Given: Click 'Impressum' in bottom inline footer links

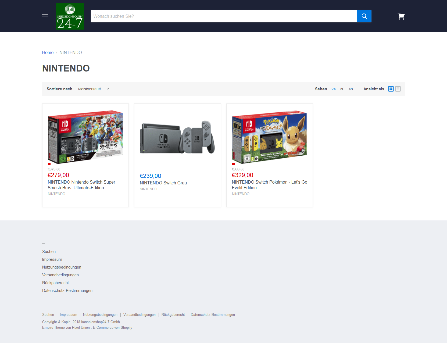Looking at the screenshot, I should pyautogui.click(x=69, y=315).
